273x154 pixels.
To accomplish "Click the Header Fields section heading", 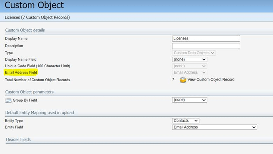I will (x=18, y=139).
